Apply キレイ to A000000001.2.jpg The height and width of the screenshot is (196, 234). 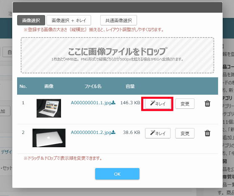click(158, 133)
